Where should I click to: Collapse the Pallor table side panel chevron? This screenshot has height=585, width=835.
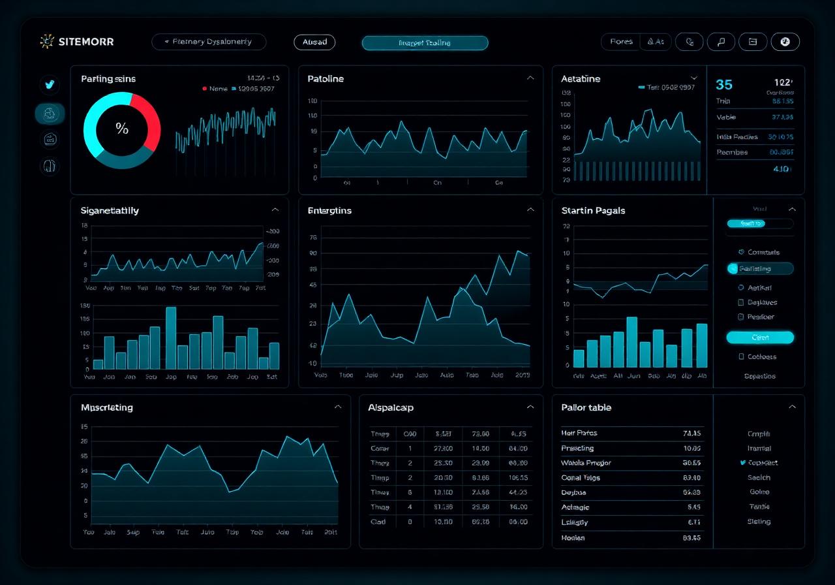(x=792, y=407)
